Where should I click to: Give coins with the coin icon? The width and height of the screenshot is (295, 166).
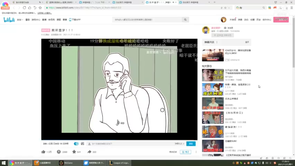(59, 152)
